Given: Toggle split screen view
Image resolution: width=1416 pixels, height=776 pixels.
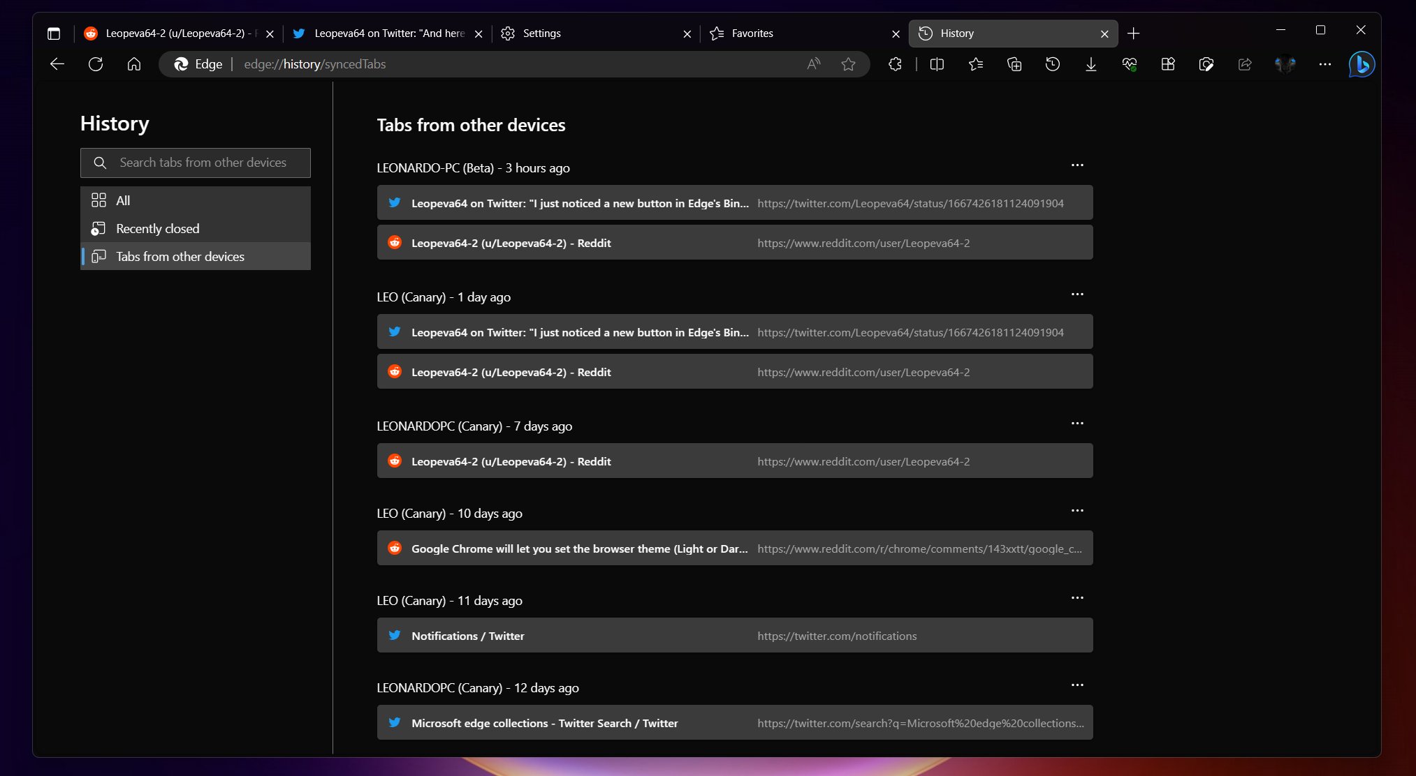Looking at the screenshot, I should 937,64.
